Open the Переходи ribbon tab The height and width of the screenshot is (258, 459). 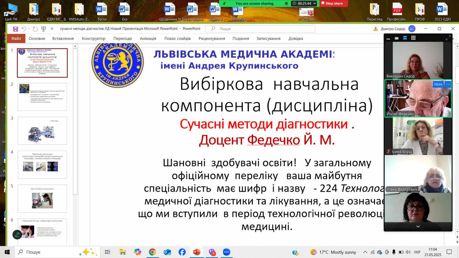tap(122, 38)
